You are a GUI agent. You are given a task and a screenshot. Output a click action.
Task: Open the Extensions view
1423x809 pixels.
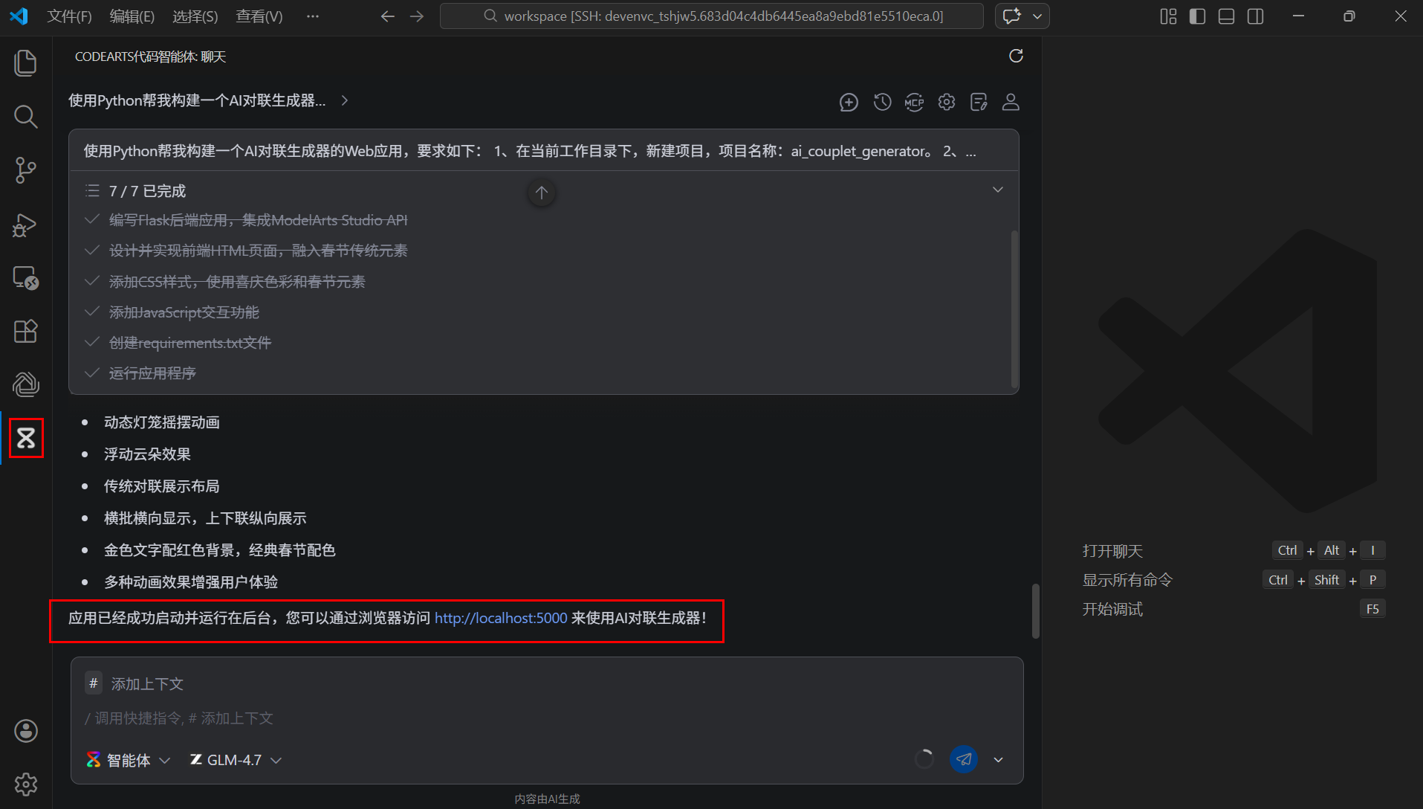[26, 332]
